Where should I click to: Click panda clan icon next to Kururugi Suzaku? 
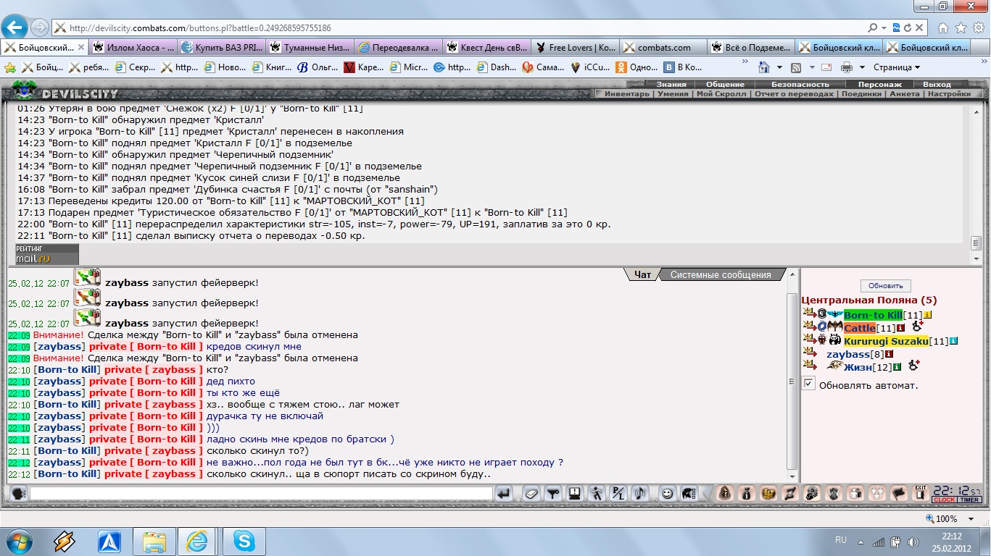[x=835, y=340]
